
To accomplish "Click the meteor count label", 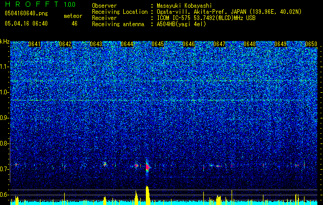I will [73, 16].
